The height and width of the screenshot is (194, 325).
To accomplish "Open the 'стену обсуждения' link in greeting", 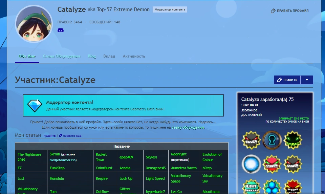I will pyautogui.click(x=188, y=127).
